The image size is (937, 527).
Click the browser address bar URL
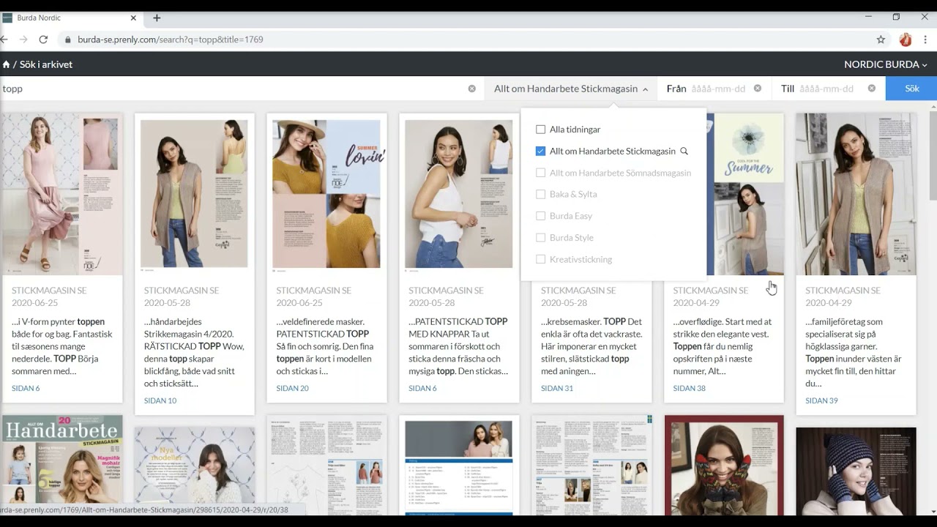171,40
